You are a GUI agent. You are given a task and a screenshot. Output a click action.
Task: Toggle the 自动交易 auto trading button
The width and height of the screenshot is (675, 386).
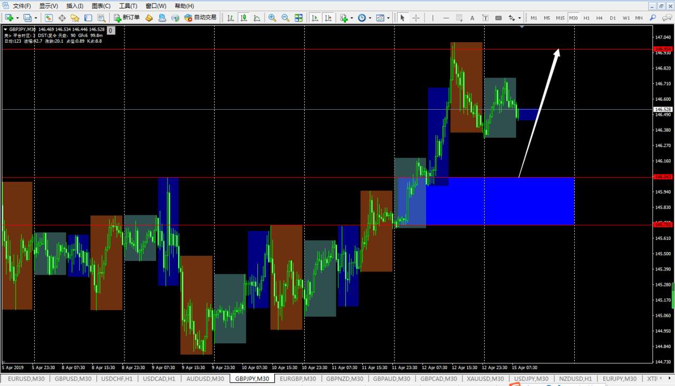tap(200, 18)
